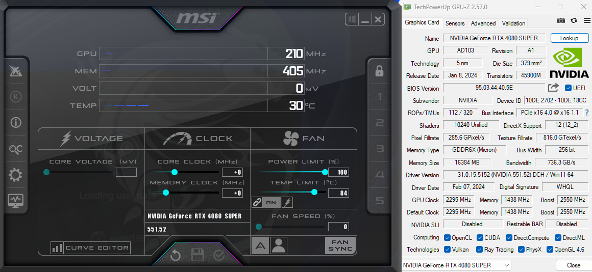
Task: Click the 10240 Unified shaders value
Action: (x=470, y=125)
